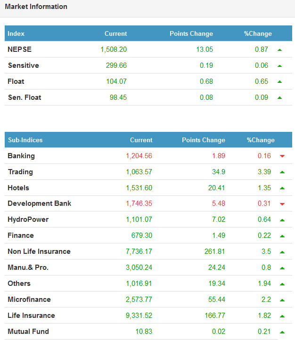Screen dimensions: 295x340
Task: Select the Finance sub-index name
Action: pyautogui.click(x=21, y=235)
